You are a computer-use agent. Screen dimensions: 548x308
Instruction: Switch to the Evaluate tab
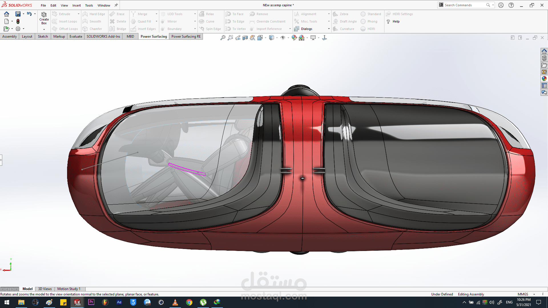76,37
